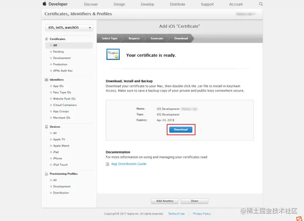
Task: Open the Support menu
Action: click(x=207, y=4)
